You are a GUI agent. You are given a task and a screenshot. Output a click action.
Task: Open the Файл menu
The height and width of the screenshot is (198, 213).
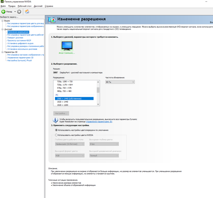tap(3, 6)
